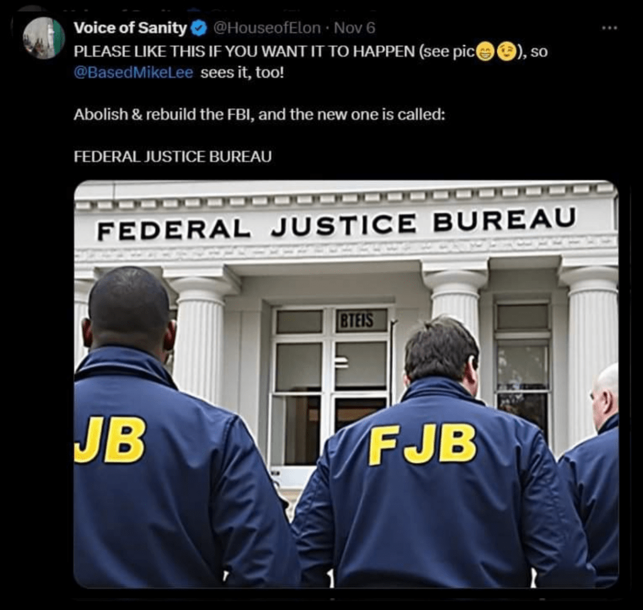643x610 pixels.
Task: Open the Voice of Sanity profile avatar
Action: (44, 38)
